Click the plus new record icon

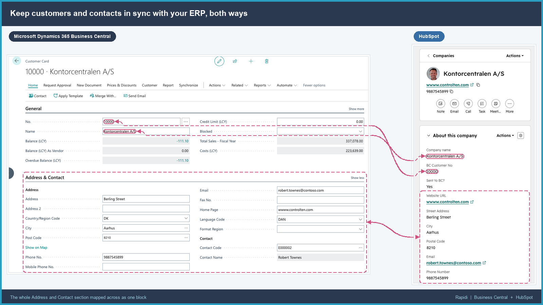click(251, 61)
